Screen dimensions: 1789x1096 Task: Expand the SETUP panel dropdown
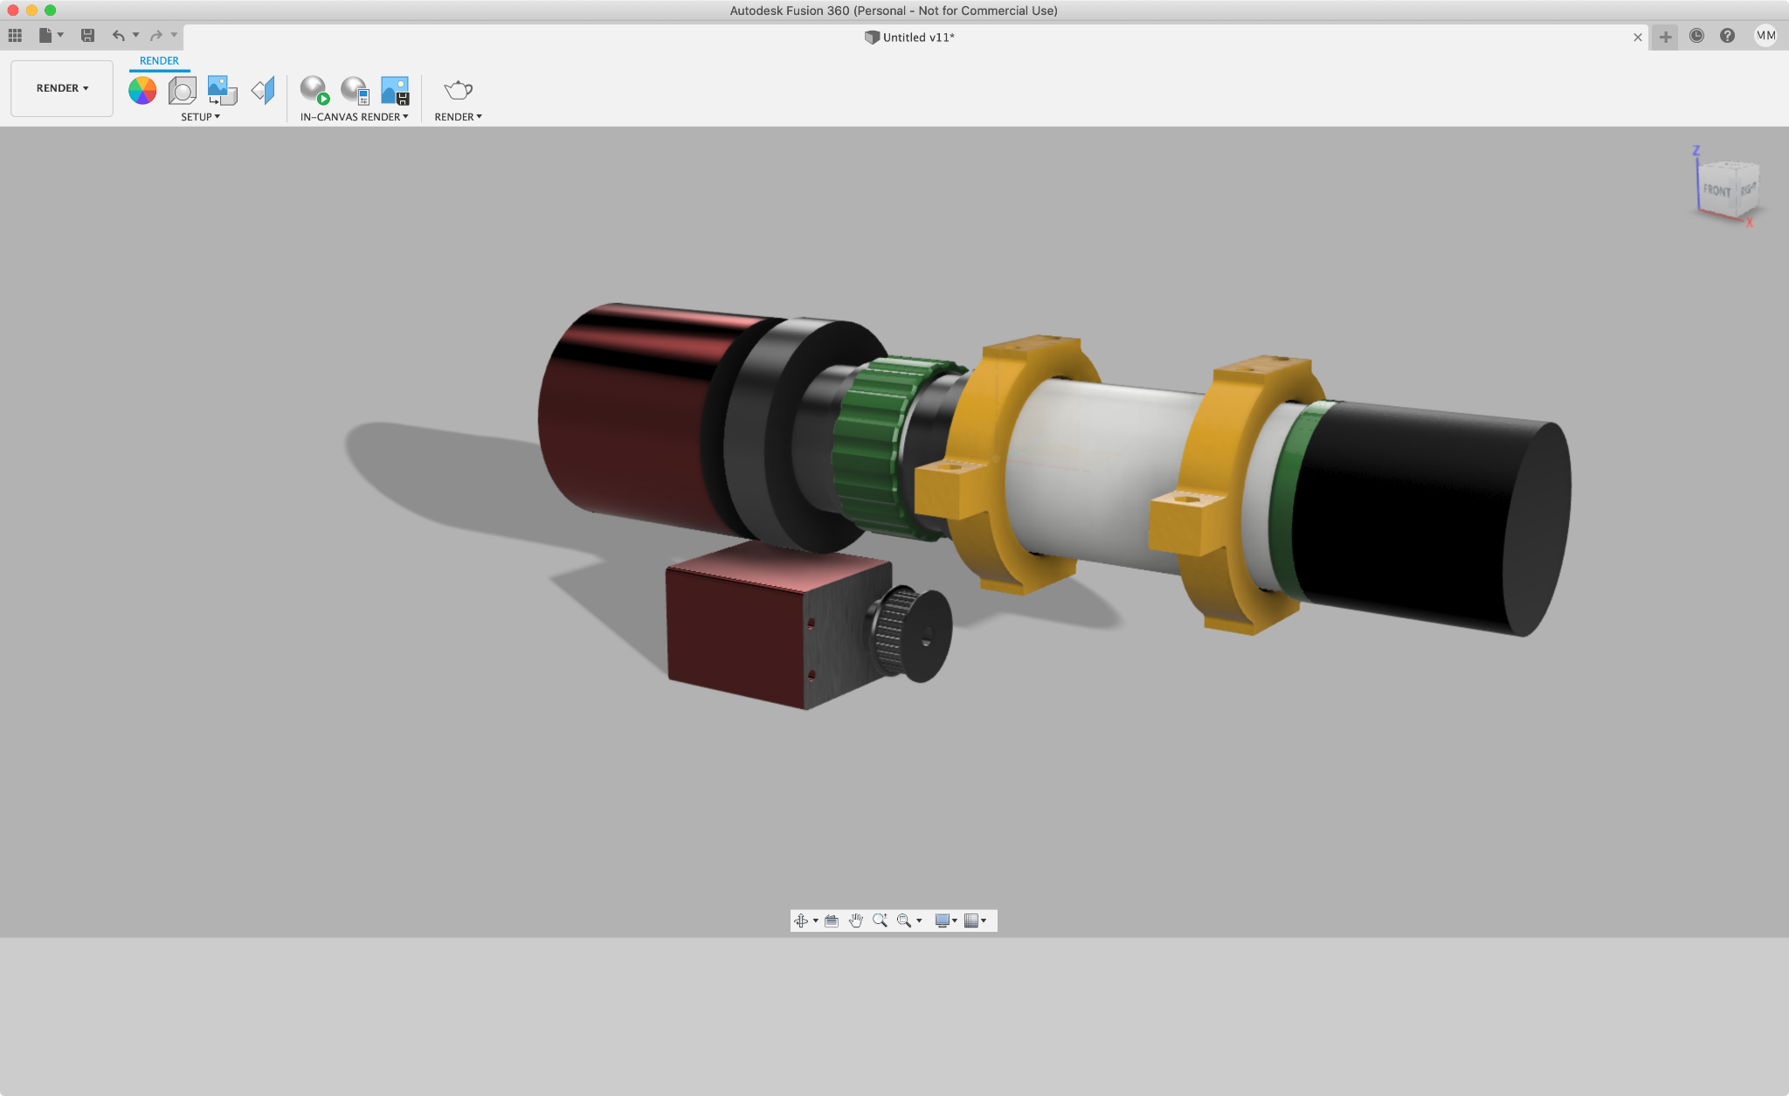click(x=200, y=117)
